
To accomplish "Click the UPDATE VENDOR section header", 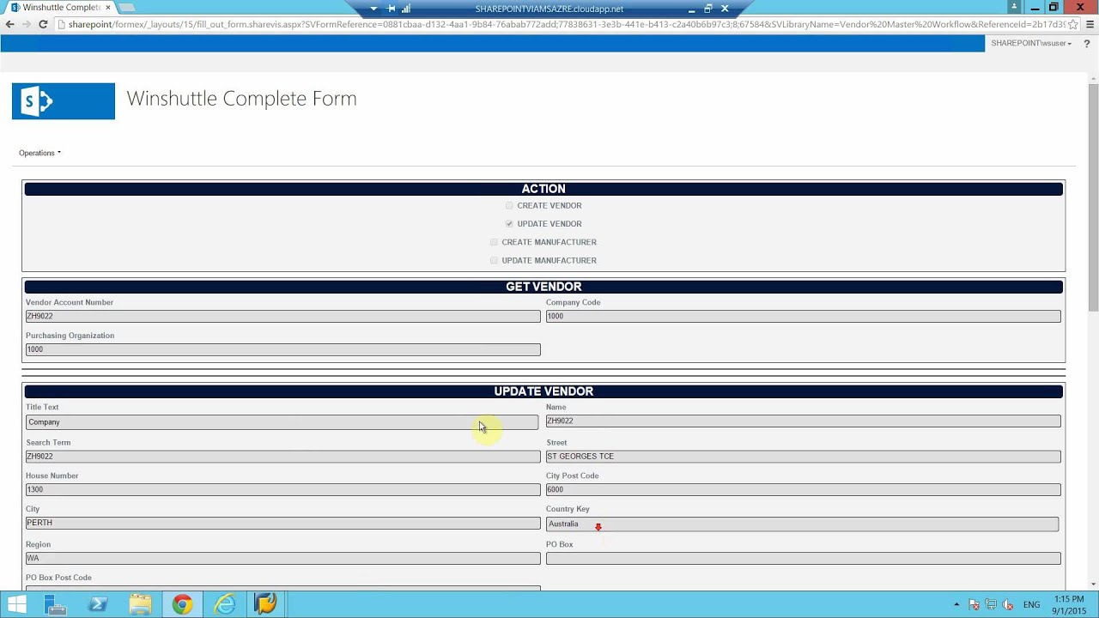I will [x=543, y=391].
